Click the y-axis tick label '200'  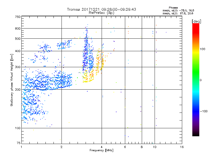click(x=18, y=90)
